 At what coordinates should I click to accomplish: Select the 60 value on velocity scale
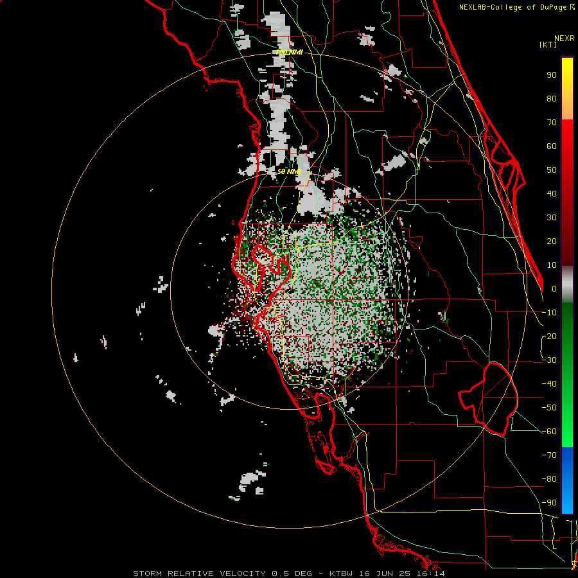click(x=552, y=146)
